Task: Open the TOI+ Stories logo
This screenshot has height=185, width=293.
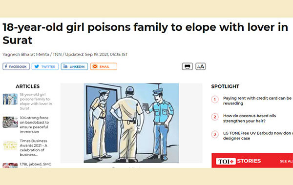Action: pos(238,161)
